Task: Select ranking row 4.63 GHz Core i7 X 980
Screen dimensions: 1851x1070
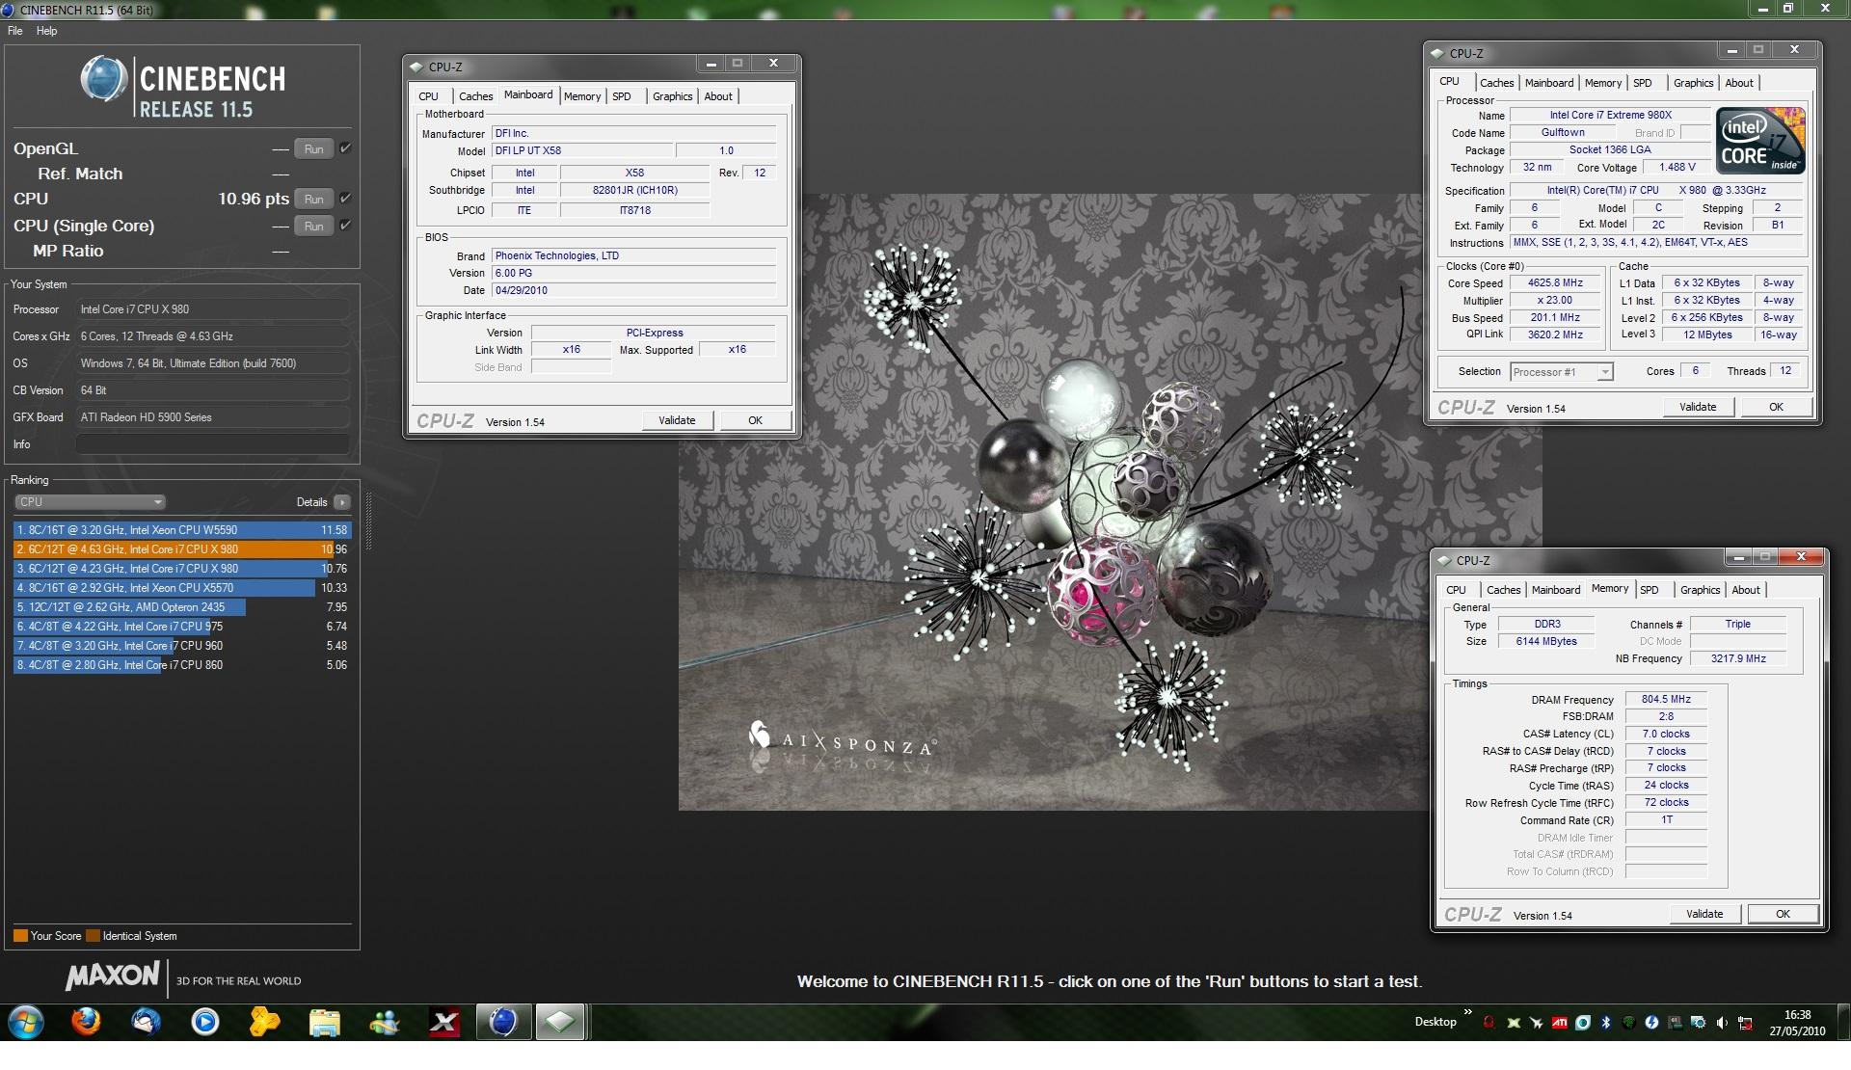Action: [182, 549]
